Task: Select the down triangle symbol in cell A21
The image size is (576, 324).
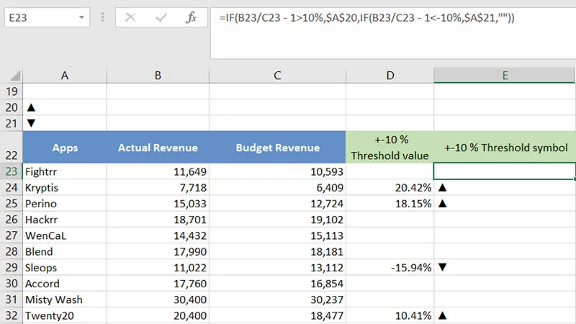Action: pos(30,122)
